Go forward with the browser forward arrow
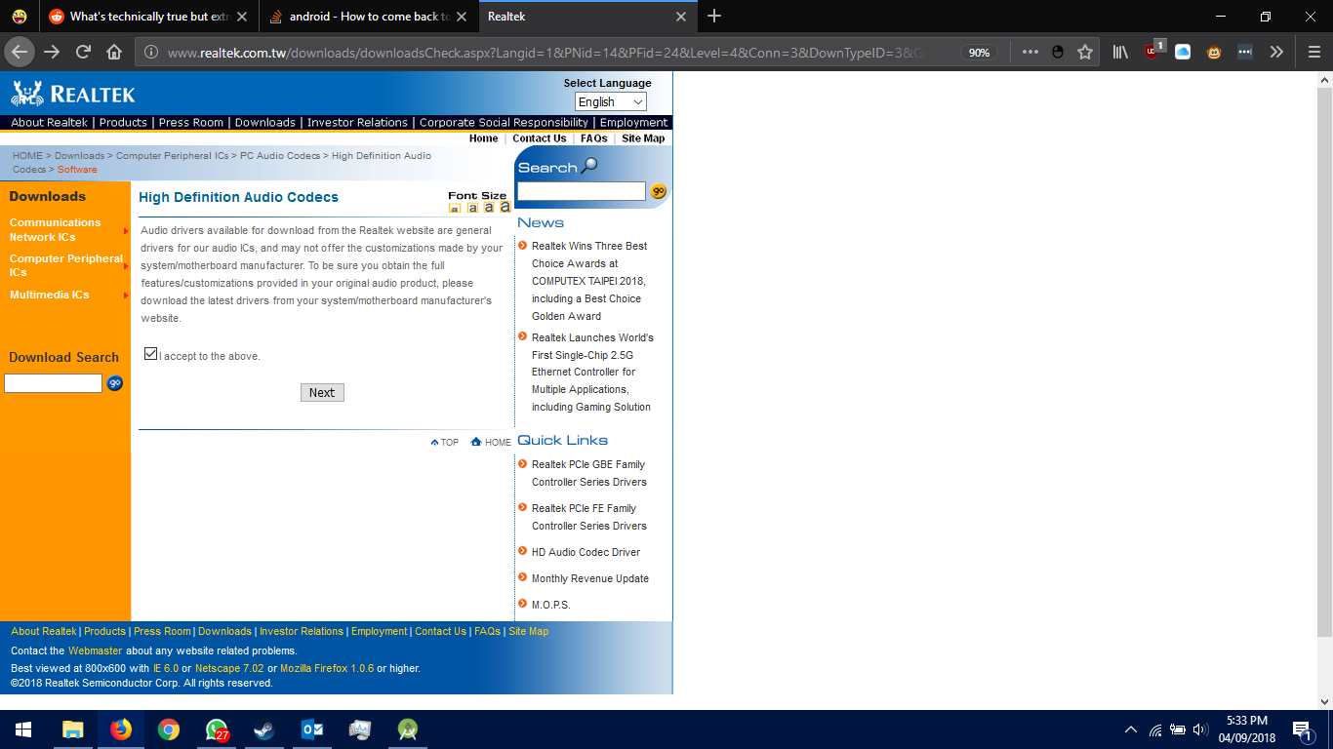 [52, 52]
